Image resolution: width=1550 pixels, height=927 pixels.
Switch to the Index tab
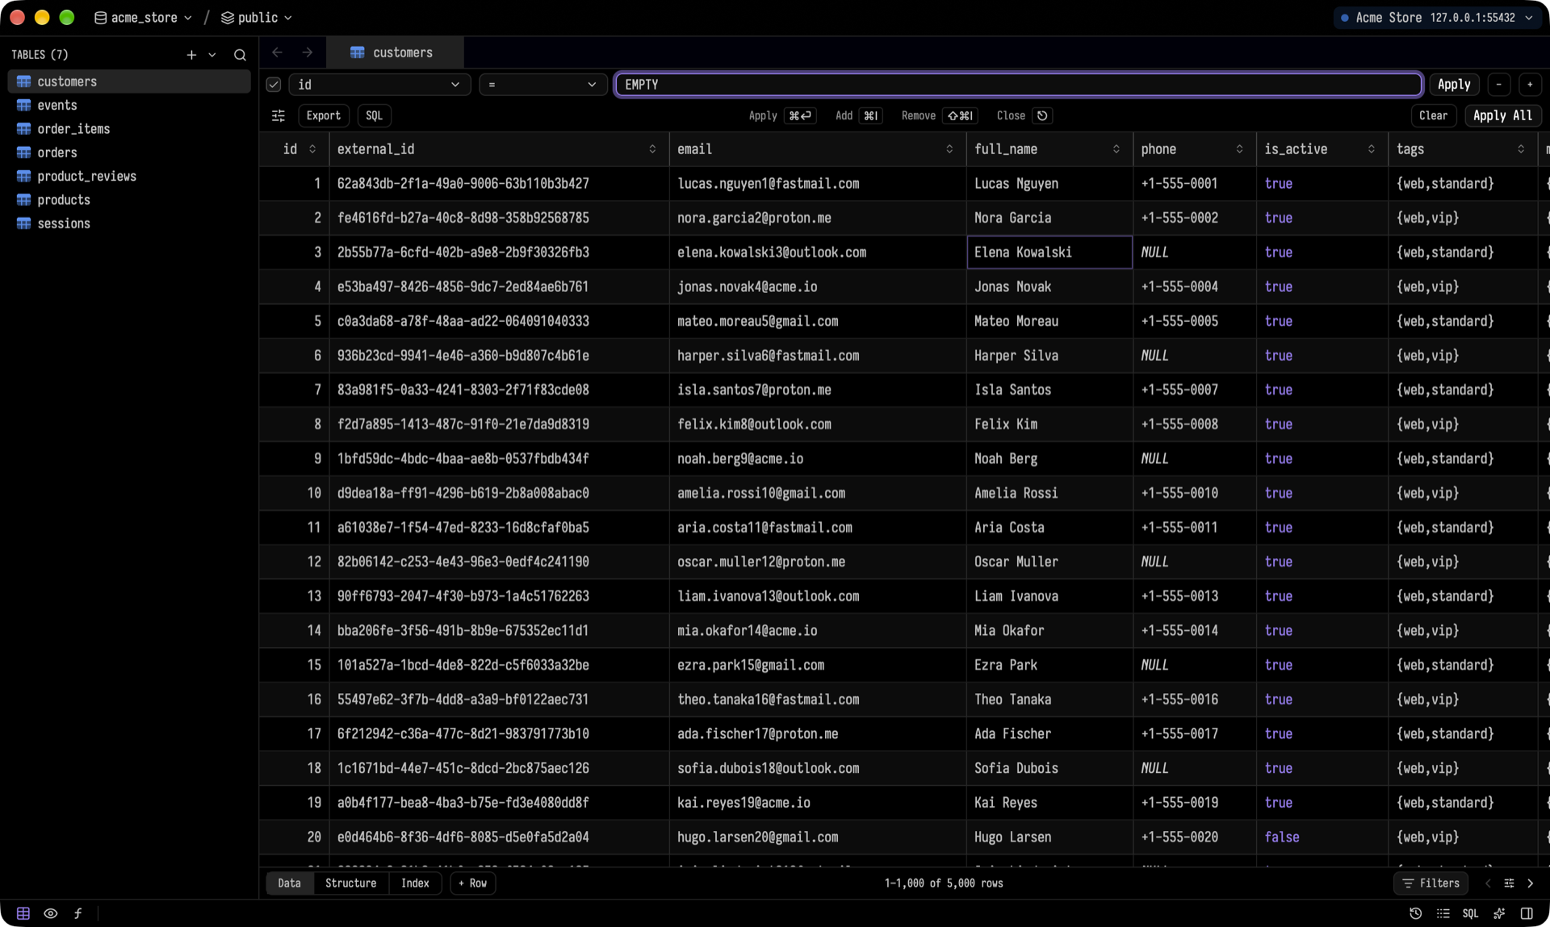click(415, 883)
